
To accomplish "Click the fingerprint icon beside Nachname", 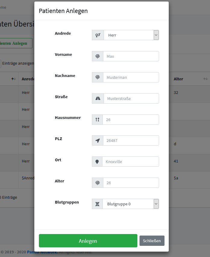I will [x=98, y=77].
